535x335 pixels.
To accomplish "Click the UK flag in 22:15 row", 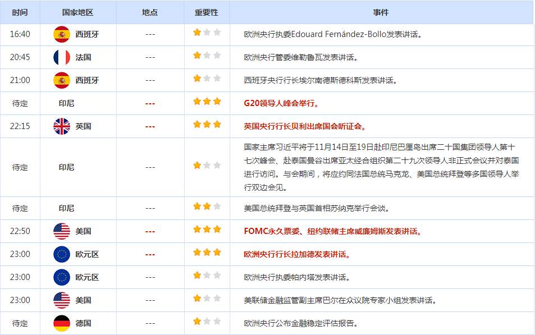I will coord(62,126).
